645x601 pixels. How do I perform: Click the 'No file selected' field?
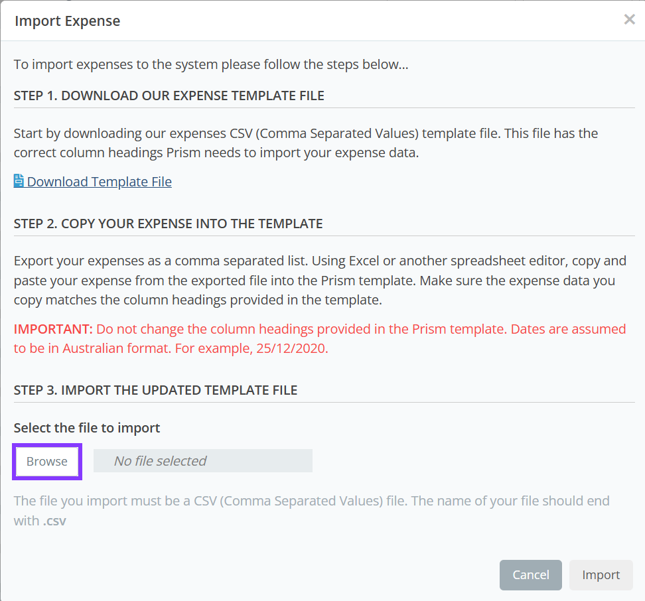pyautogui.click(x=202, y=461)
